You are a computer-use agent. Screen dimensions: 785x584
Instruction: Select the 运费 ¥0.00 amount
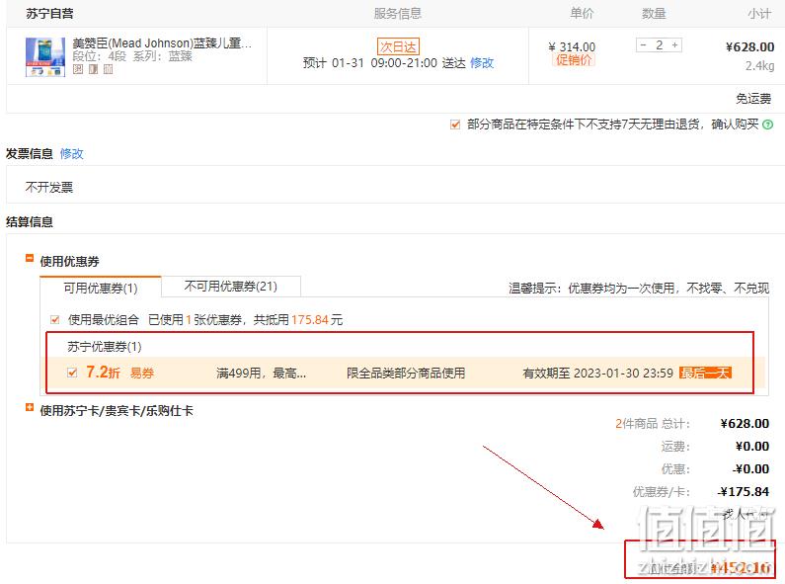pos(752,447)
